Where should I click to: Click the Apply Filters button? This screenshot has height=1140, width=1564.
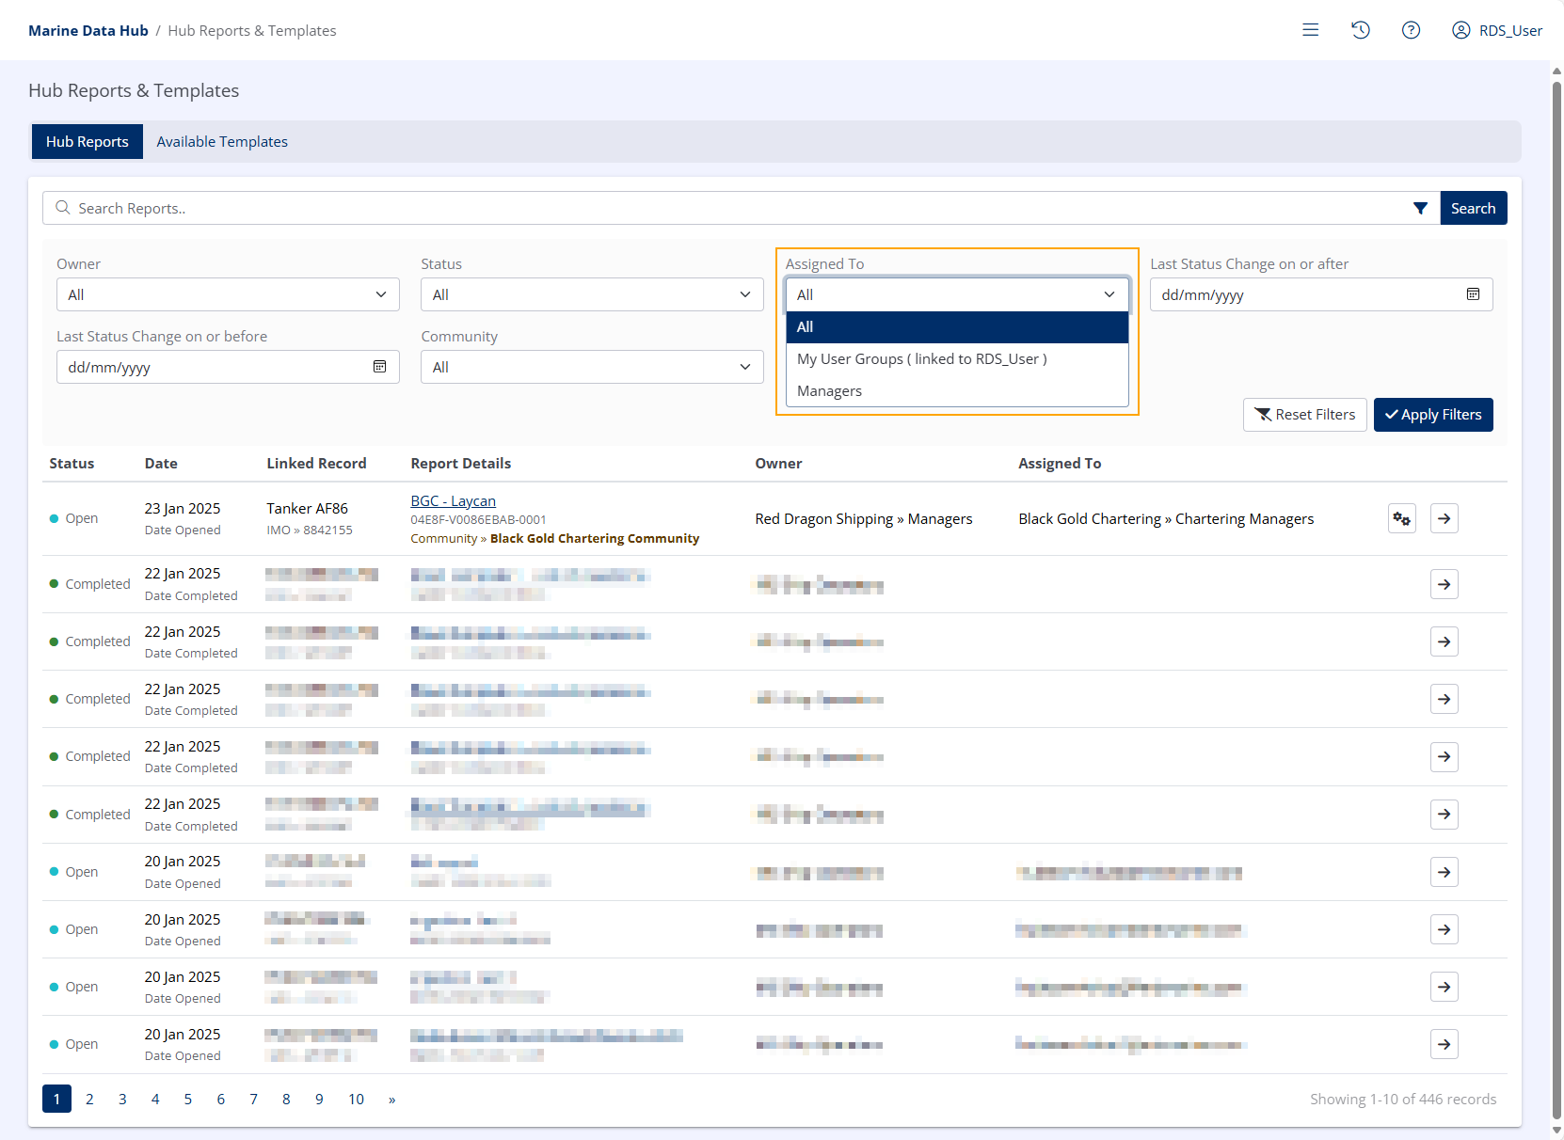(x=1432, y=415)
